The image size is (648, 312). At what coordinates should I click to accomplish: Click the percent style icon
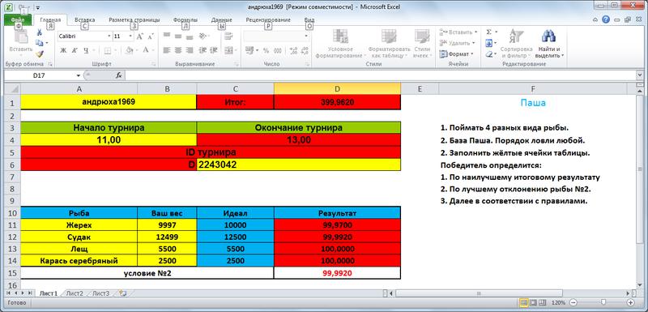point(266,50)
